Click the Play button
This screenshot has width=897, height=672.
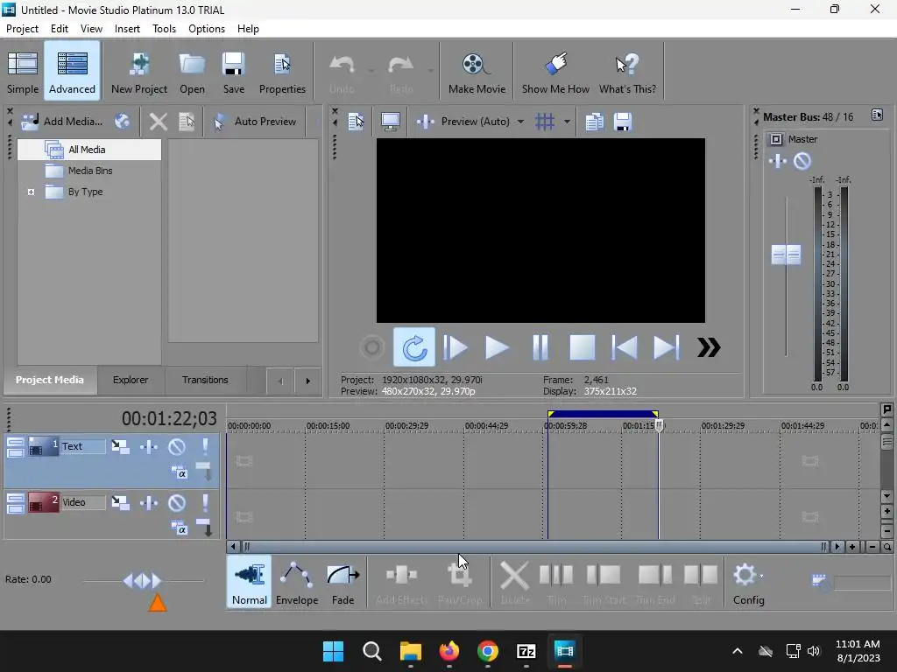(497, 346)
